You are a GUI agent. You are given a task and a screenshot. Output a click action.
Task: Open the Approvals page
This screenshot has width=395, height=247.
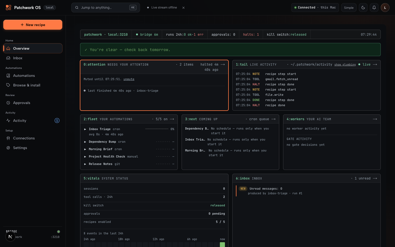click(33, 103)
